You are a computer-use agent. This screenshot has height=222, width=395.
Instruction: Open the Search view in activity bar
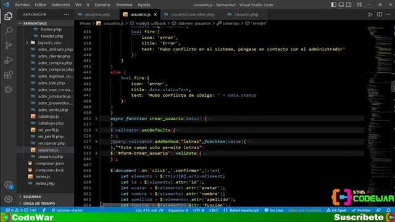pyautogui.click(x=8, y=31)
